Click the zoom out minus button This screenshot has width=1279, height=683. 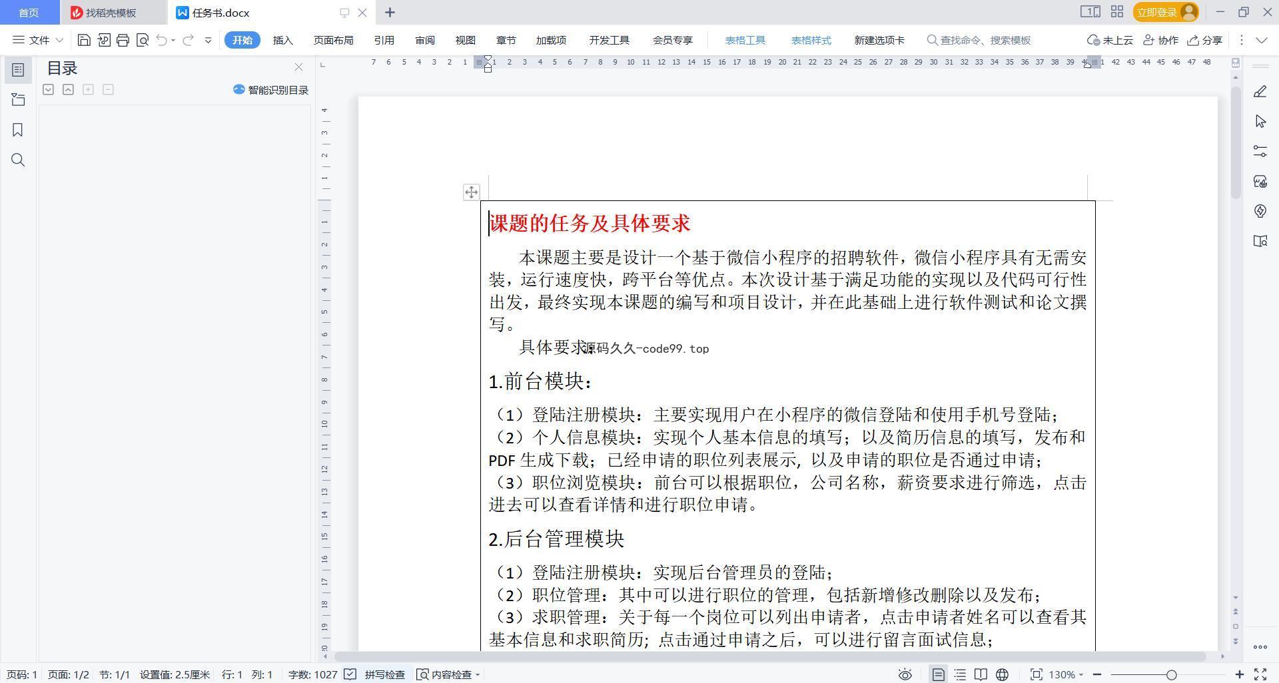[1097, 674]
